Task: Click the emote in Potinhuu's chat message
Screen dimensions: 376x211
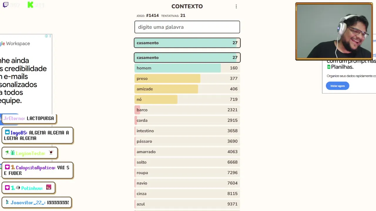Action: coord(49,188)
